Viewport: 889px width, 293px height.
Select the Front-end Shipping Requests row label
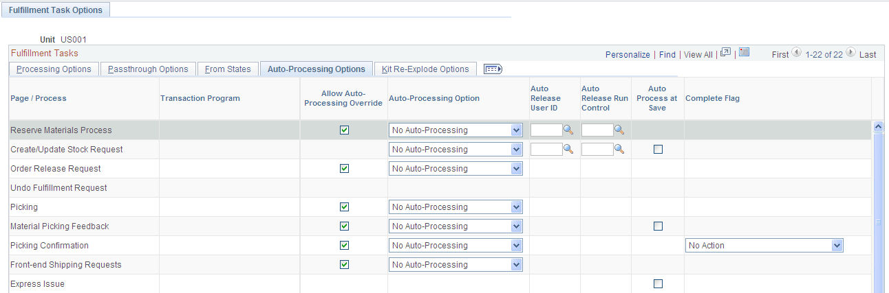65,264
